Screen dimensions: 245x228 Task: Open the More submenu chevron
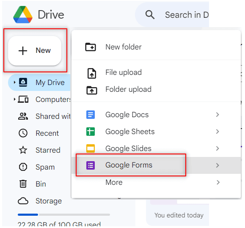(x=218, y=182)
